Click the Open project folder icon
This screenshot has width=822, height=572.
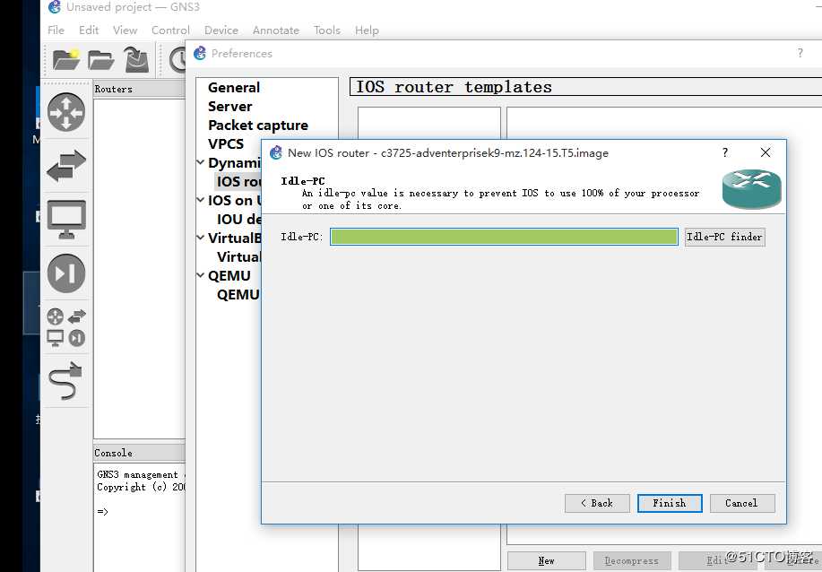100,60
